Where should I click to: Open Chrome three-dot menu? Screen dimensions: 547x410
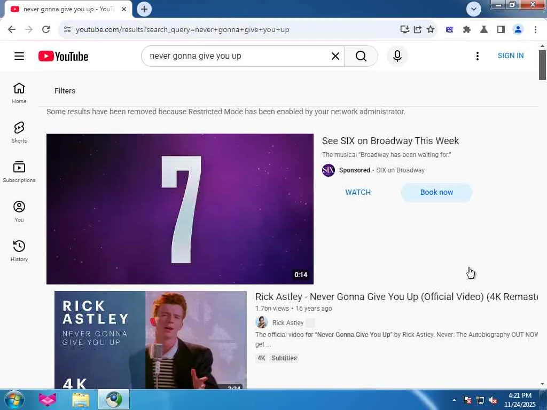(x=535, y=30)
